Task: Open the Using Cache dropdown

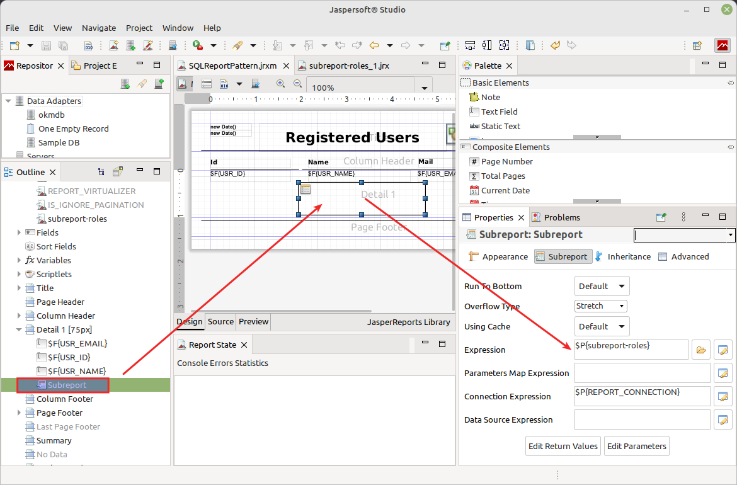Action: click(x=602, y=327)
